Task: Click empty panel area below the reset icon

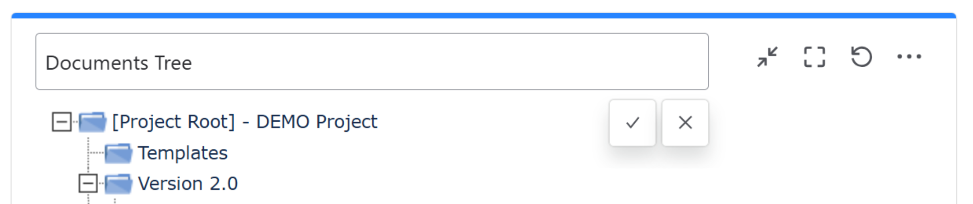Action: click(x=861, y=132)
